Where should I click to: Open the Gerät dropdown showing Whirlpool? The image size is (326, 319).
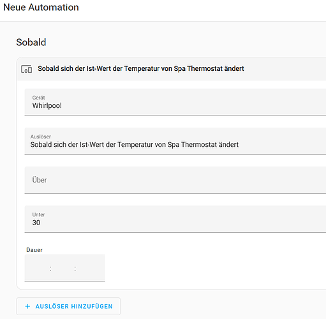click(x=175, y=102)
